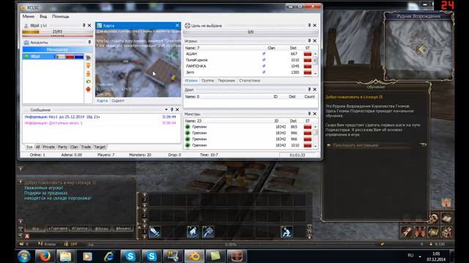
Task: Click the top orange figure icon in Accounts sidebar
Action: (x=88, y=65)
